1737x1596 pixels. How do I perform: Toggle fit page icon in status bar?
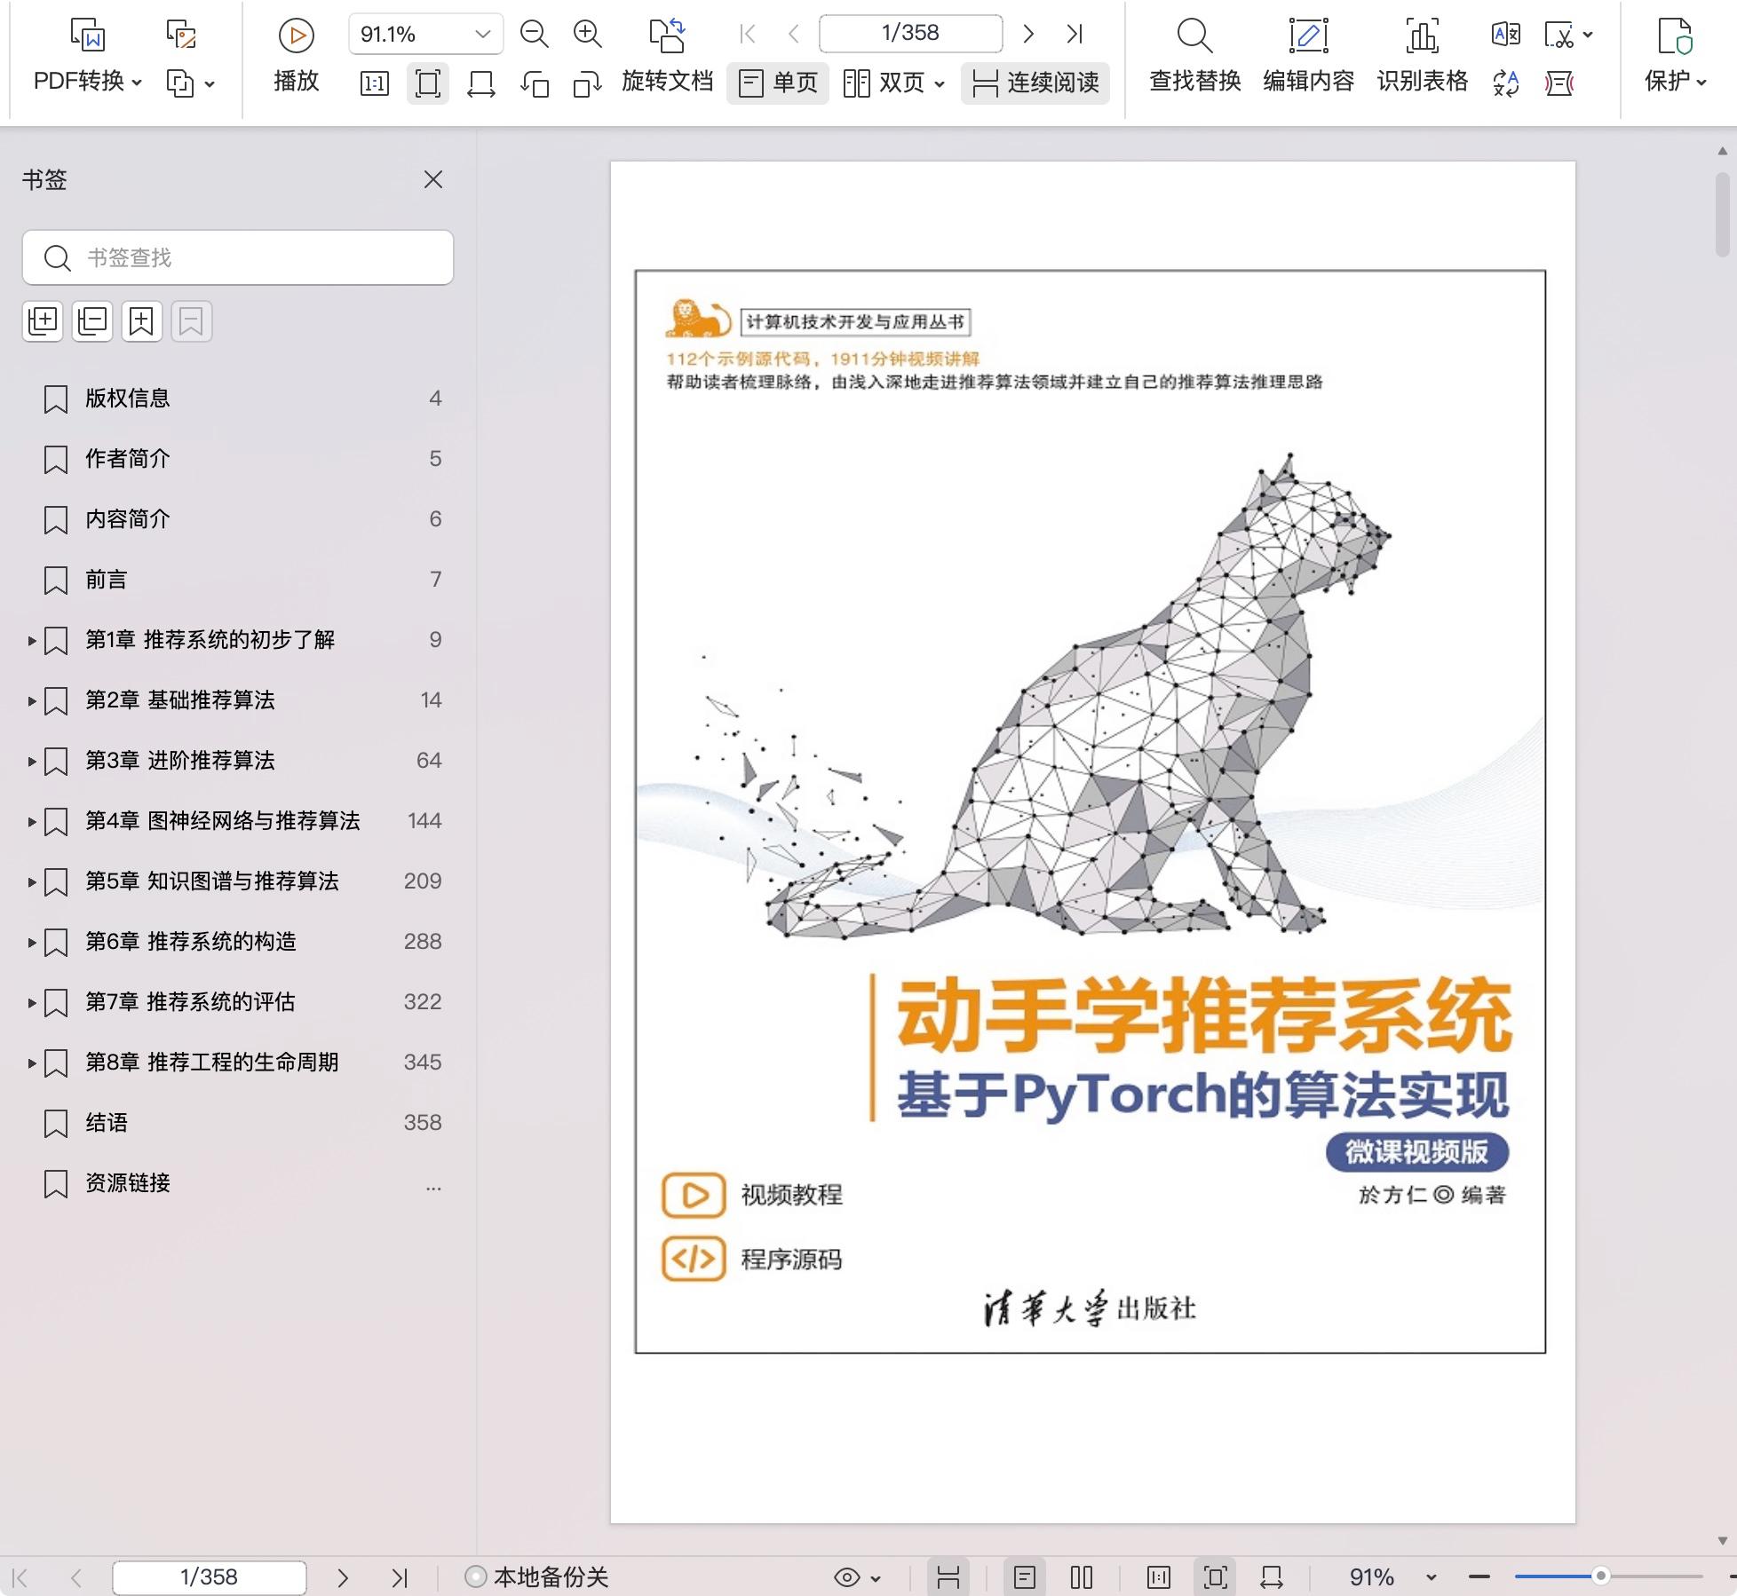click(1216, 1577)
